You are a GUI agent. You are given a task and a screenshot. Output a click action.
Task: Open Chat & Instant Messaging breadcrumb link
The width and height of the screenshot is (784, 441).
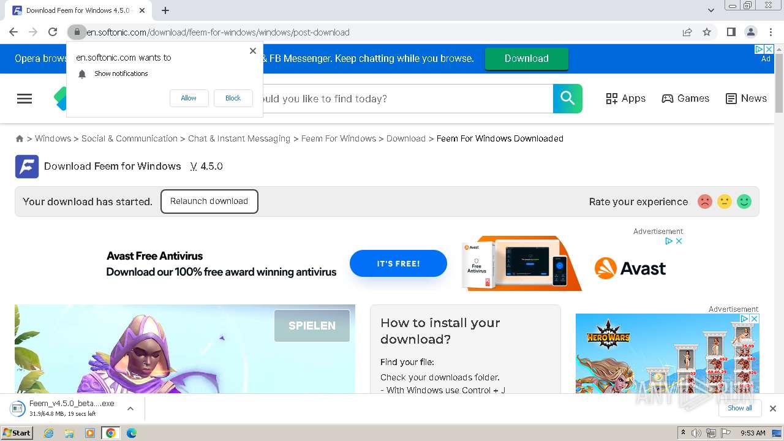[x=239, y=138]
